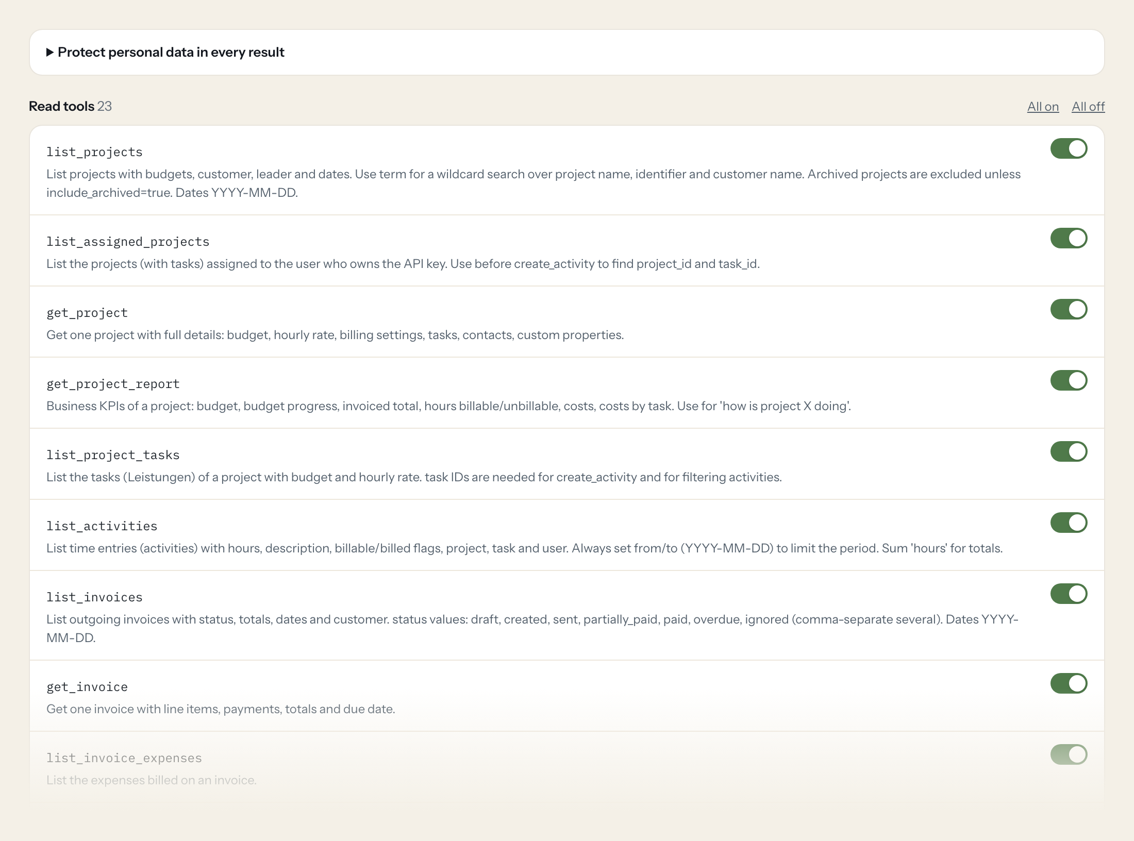Viewport: 1134px width, 841px height.
Task: Click the get_project tool name
Action: coord(87,313)
